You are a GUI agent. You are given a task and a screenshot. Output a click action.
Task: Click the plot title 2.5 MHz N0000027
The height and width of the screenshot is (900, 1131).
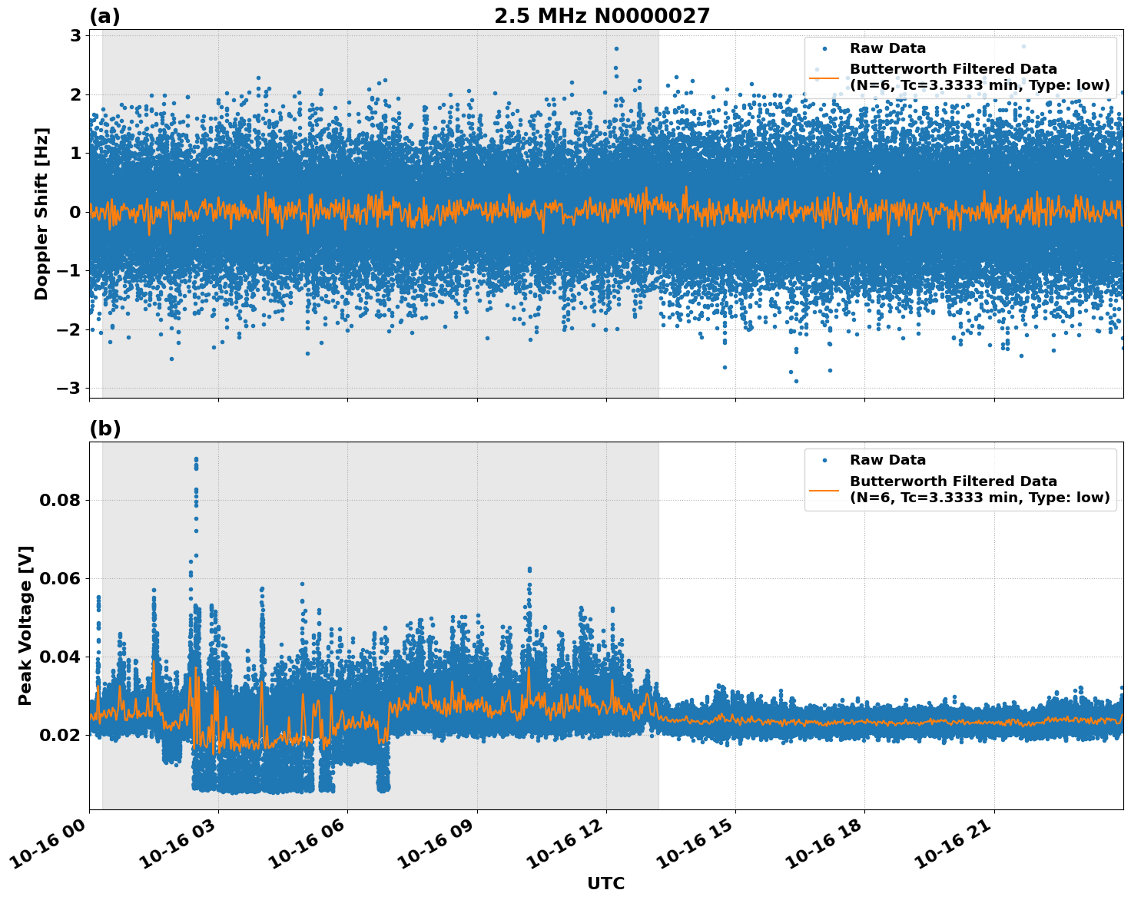click(x=602, y=16)
